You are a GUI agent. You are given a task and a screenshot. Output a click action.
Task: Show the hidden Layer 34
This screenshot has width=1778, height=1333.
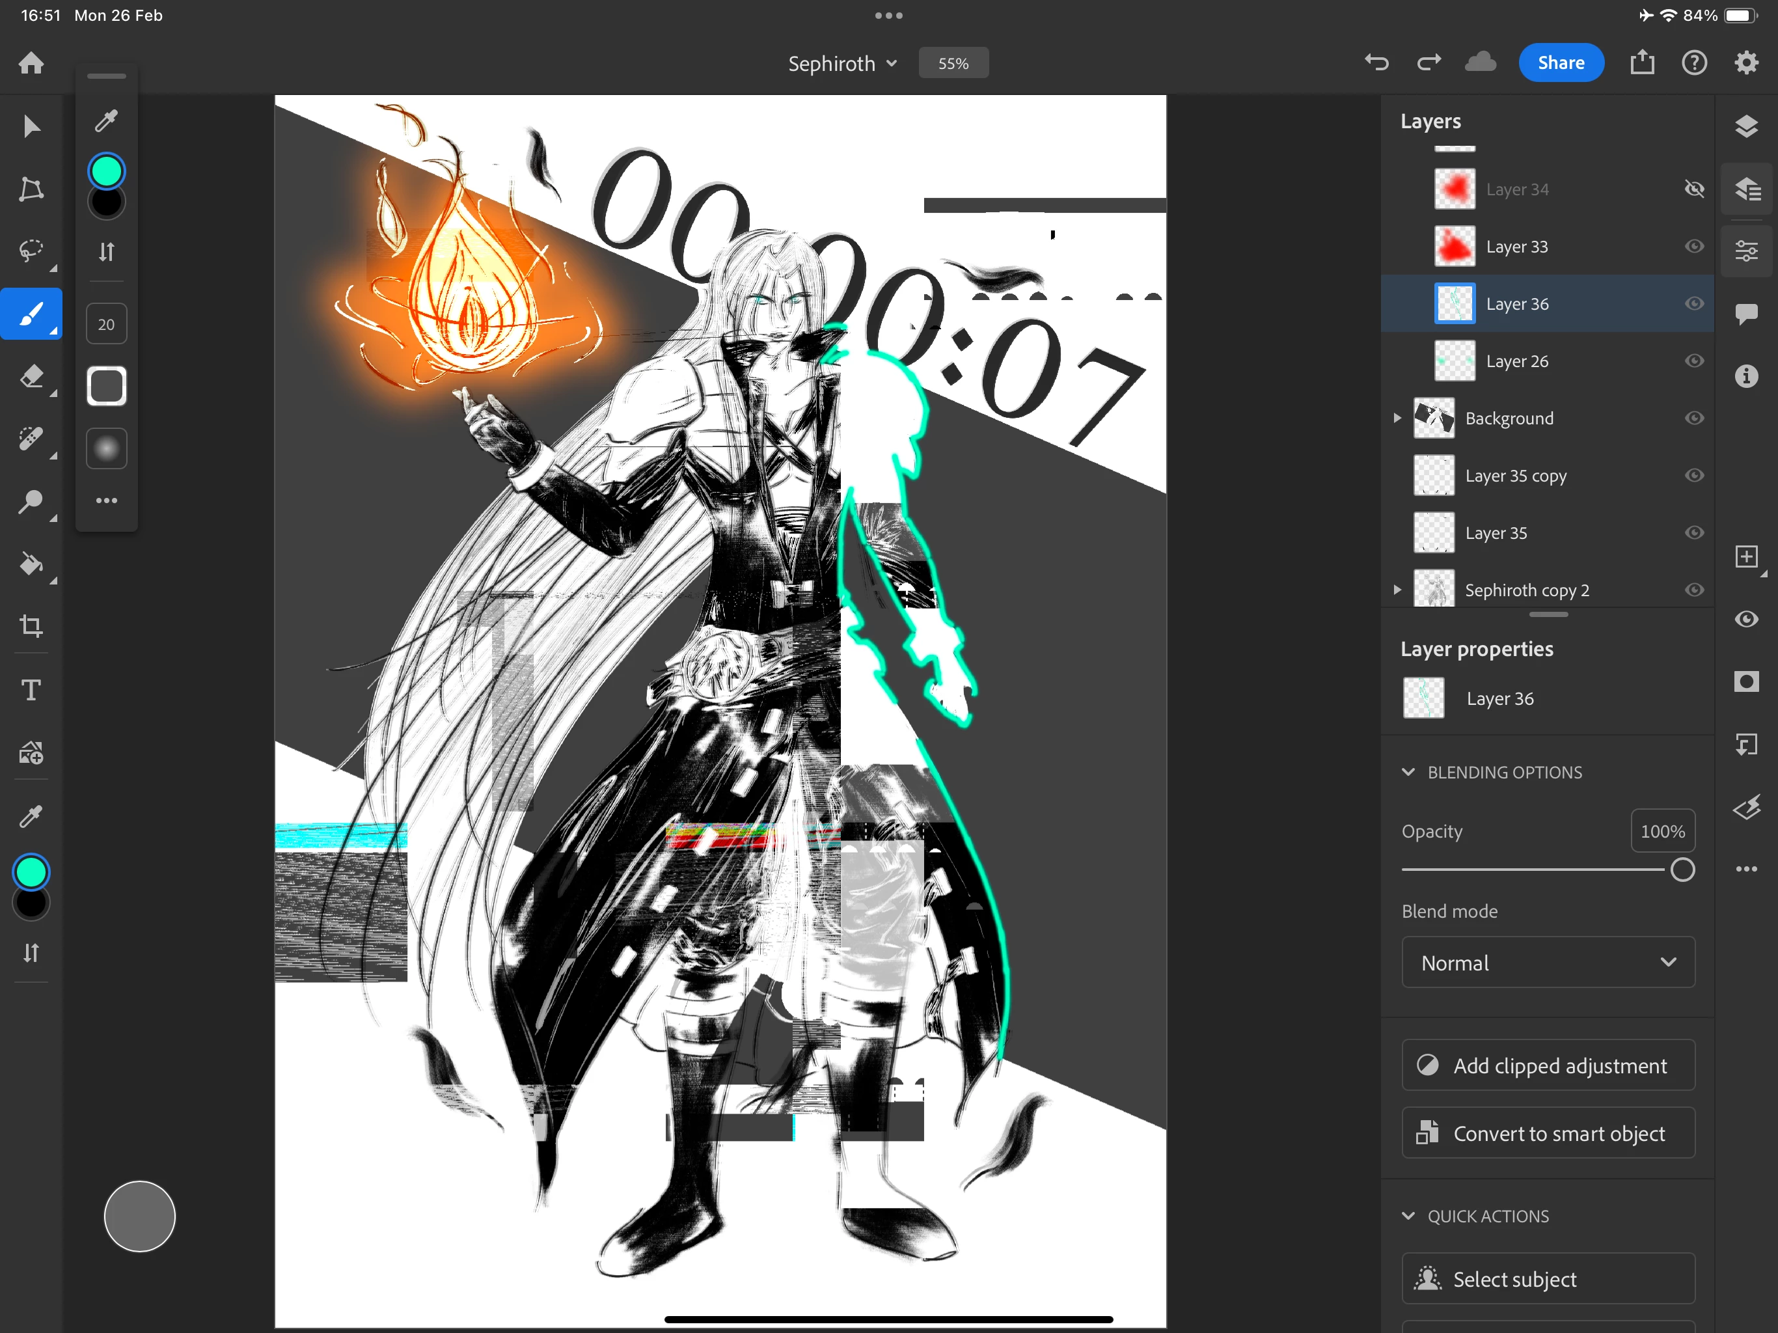[x=1693, y=189]
